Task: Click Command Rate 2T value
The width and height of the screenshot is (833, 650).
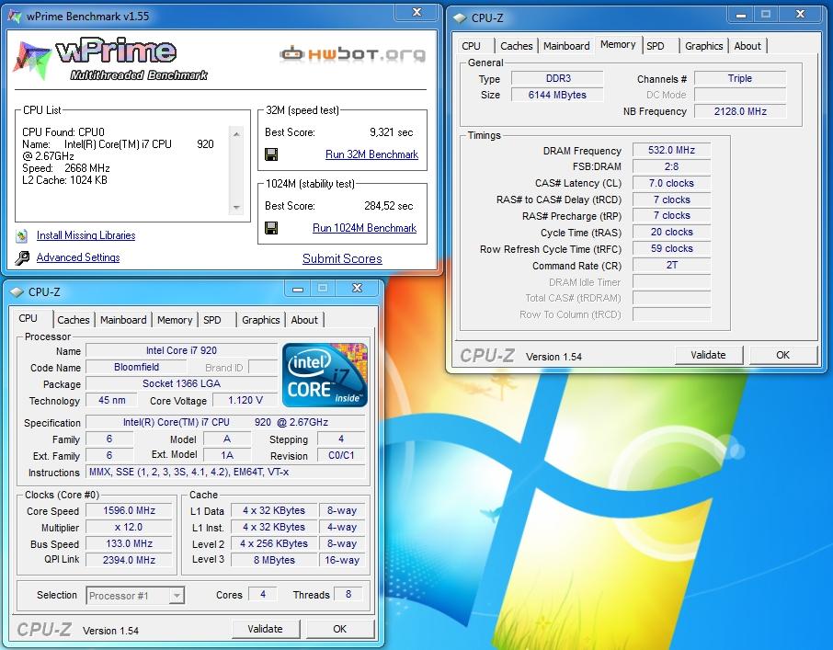Action: point(671,265)
